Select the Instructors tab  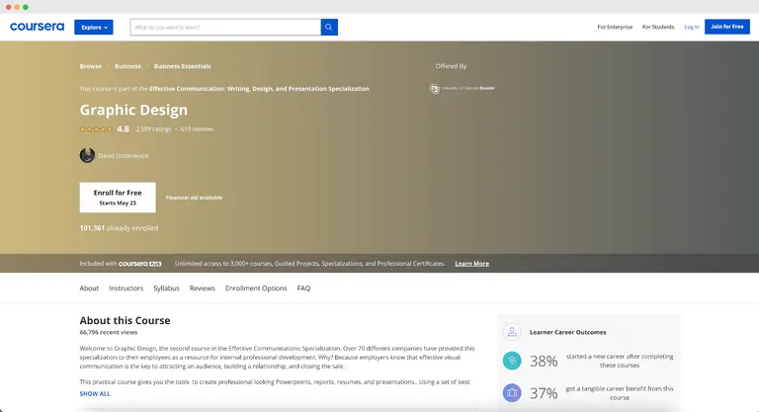[x=126, y=288]
